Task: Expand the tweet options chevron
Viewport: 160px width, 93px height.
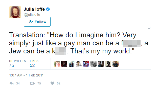Action: point(149,28)
